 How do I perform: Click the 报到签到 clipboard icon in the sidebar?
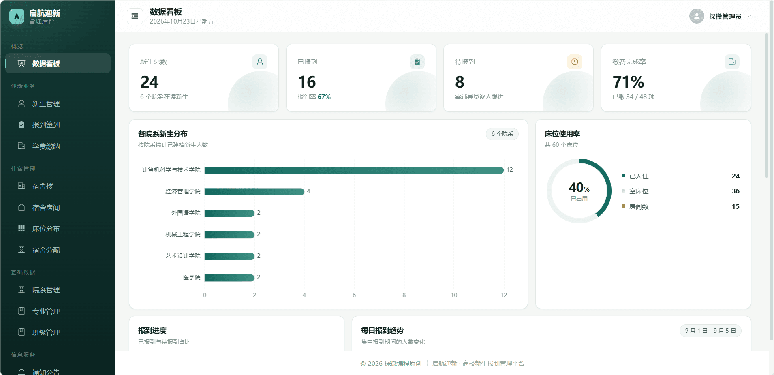click(21, 124)
